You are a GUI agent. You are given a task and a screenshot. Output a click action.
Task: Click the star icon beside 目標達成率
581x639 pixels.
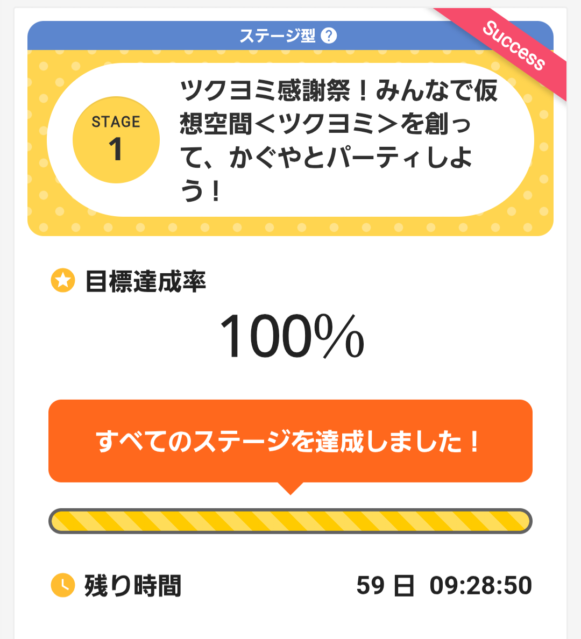(x=63, y=280)
